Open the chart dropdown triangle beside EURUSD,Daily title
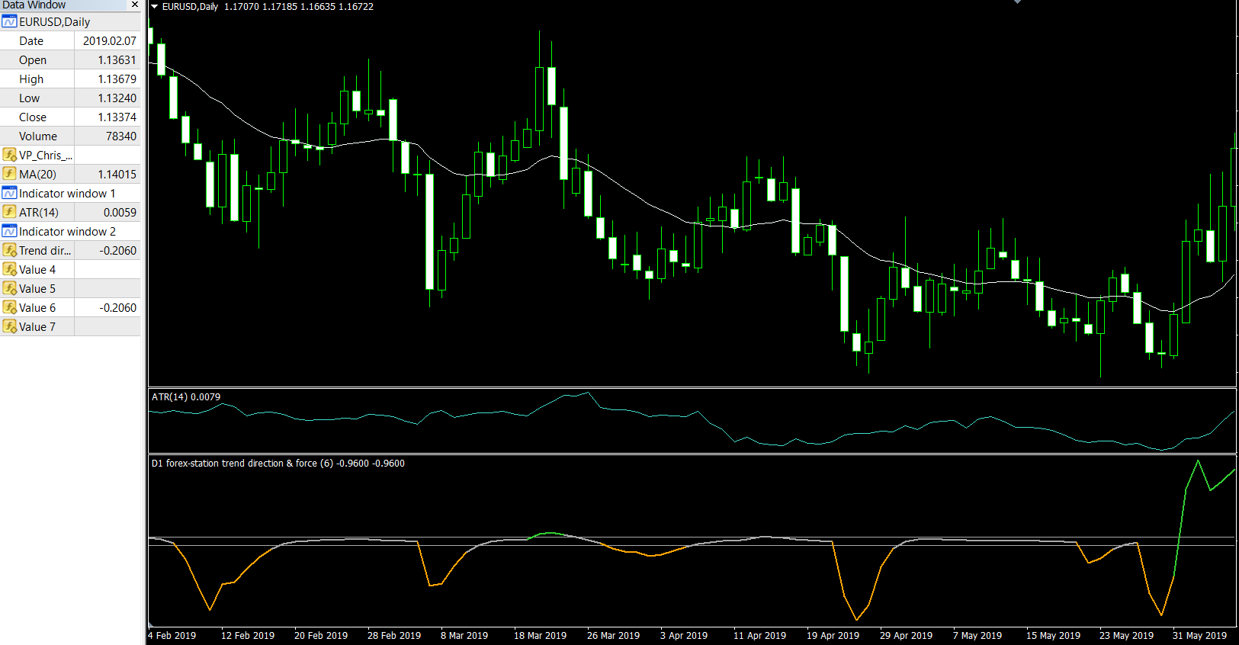The height and width of the screenshot is (645, 1239). tap(155, 7)
